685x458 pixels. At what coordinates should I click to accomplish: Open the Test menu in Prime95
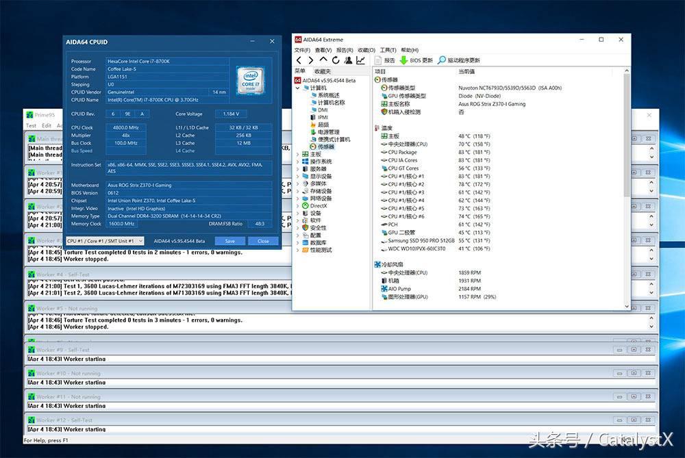(x=31, y=126)
